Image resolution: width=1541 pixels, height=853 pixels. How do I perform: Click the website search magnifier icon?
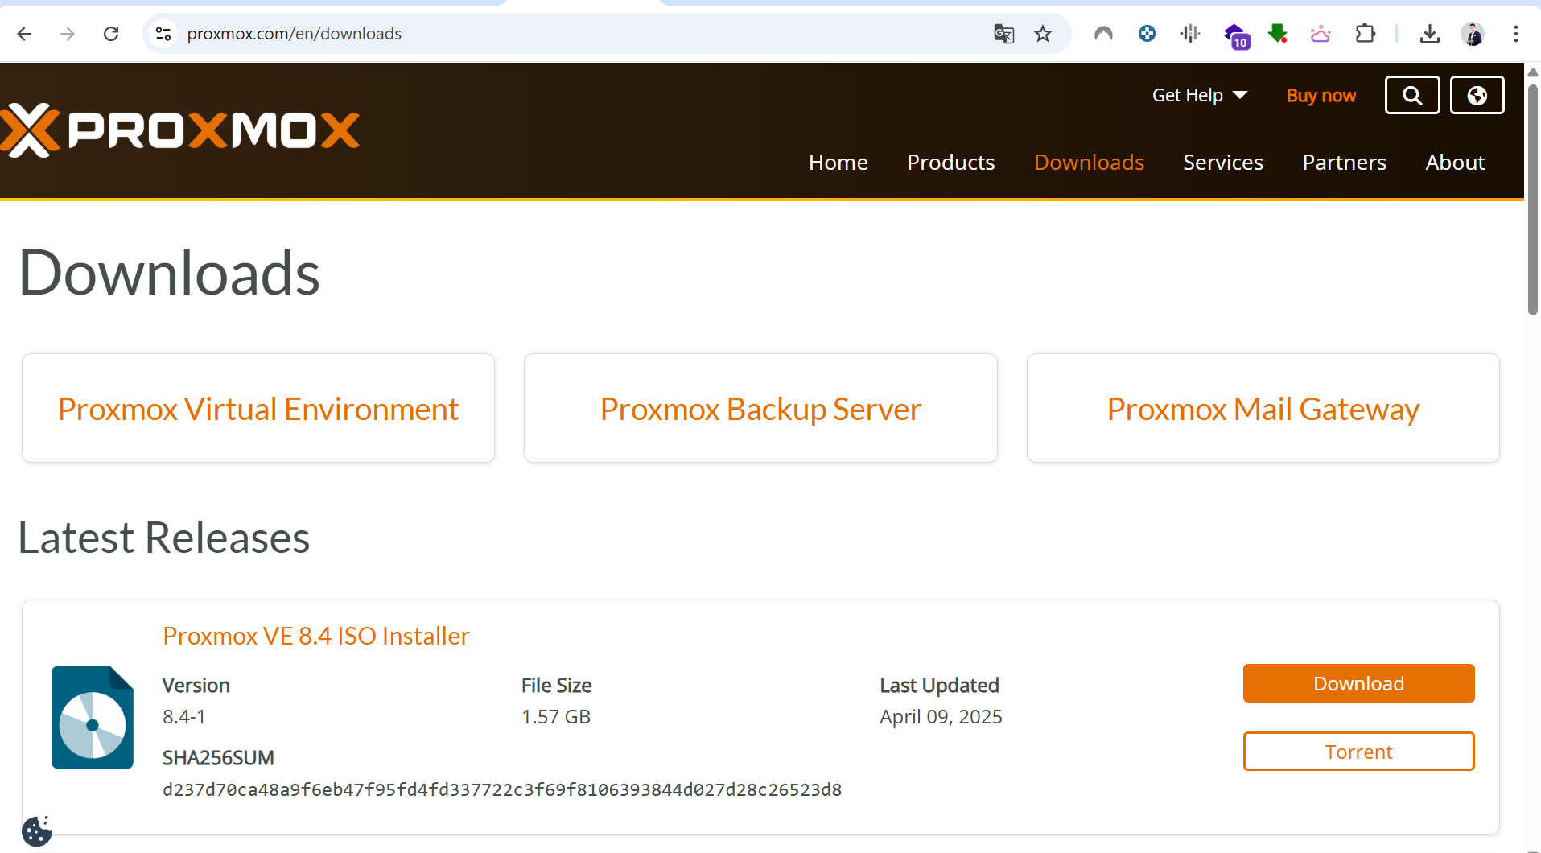click(x=1411, y=96)
